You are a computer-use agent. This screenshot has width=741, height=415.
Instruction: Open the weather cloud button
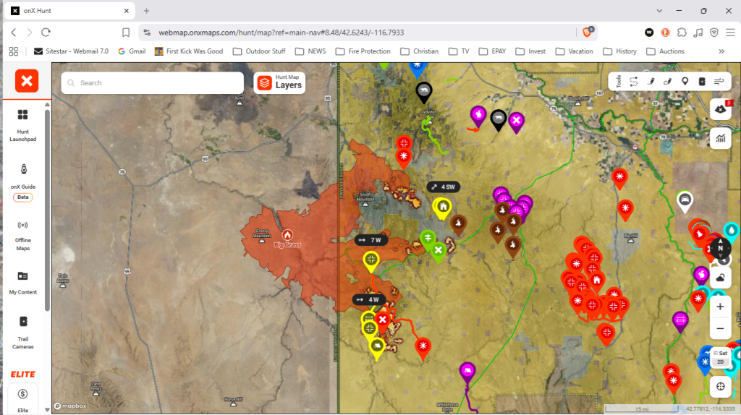pyautogui.click(x=720, y=278)
